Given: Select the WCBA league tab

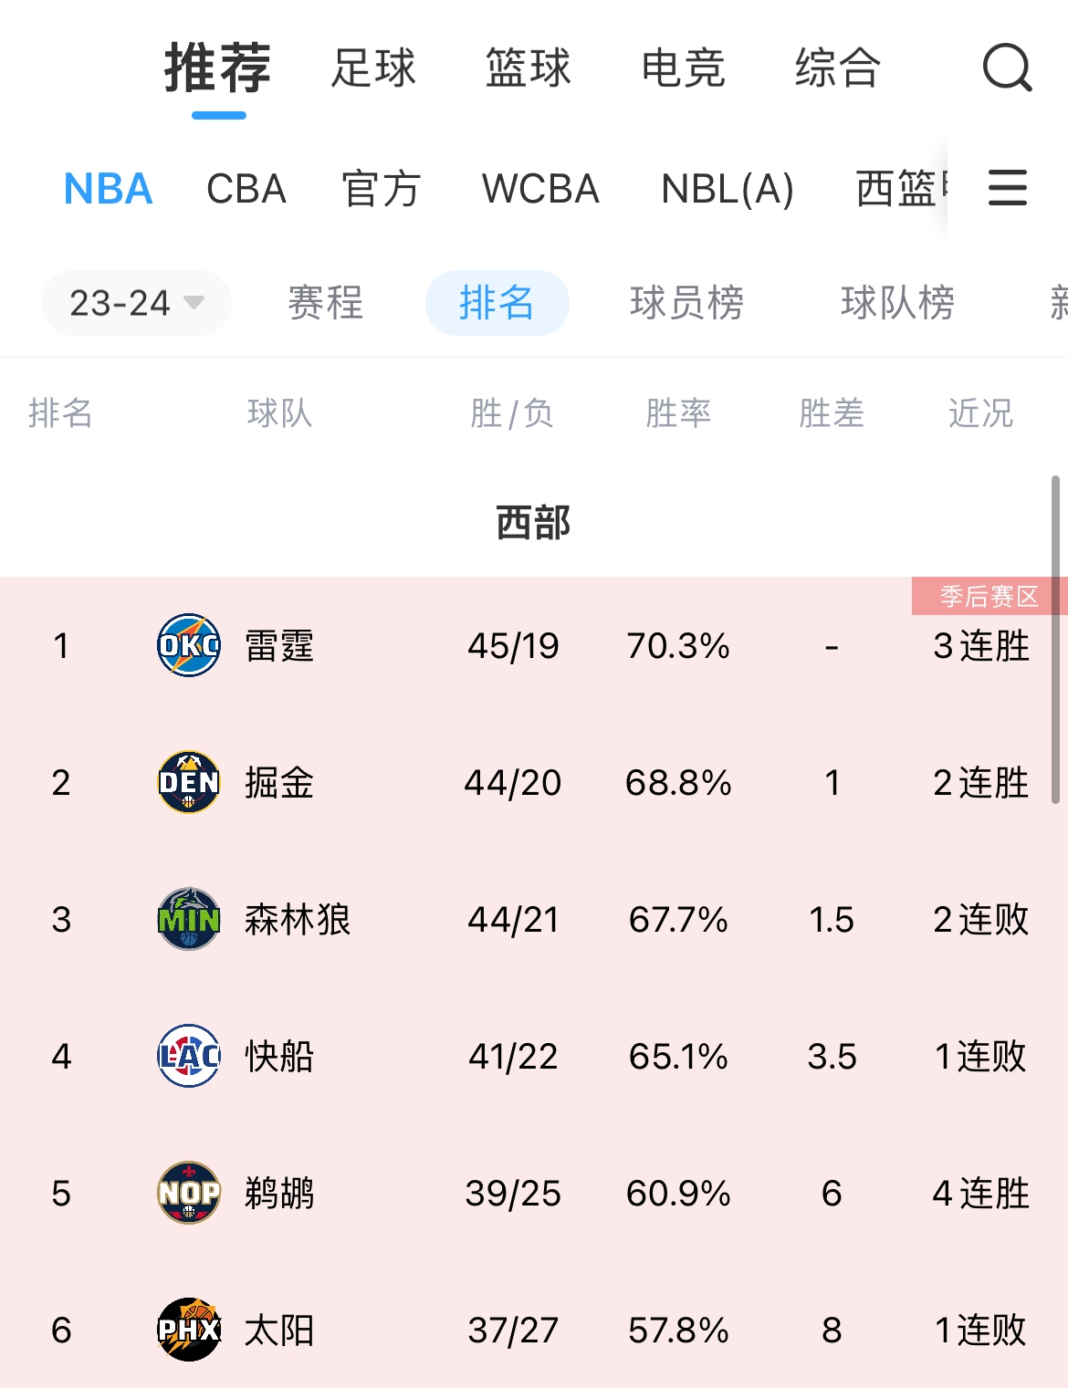Looking at the screenshot, I should [x=540, y=189].
